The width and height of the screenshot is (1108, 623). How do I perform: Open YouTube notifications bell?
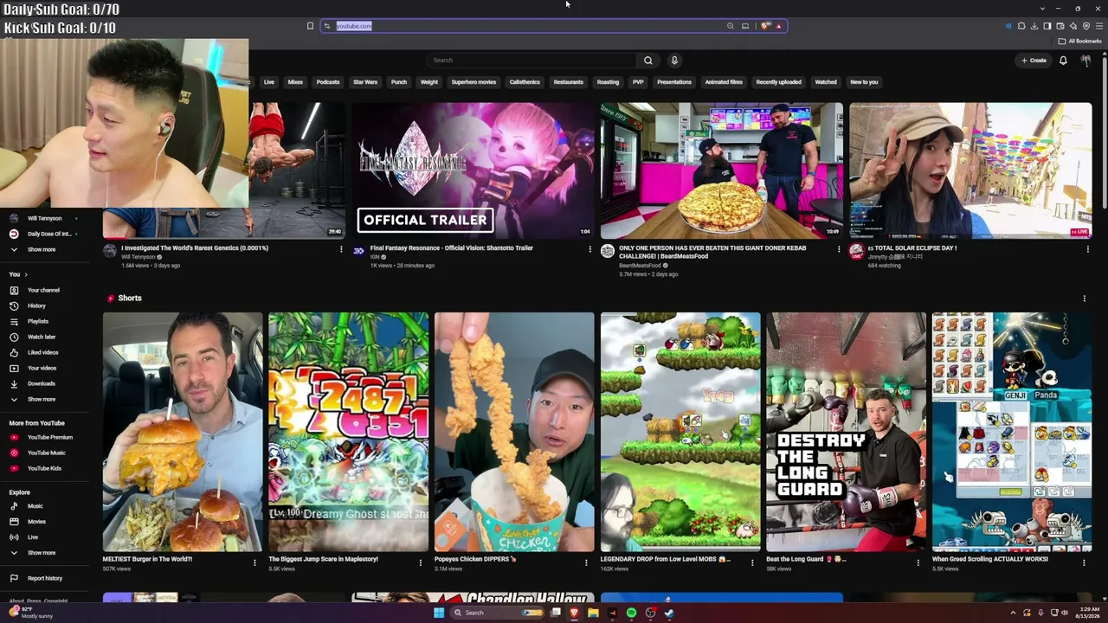[1063, 61]
